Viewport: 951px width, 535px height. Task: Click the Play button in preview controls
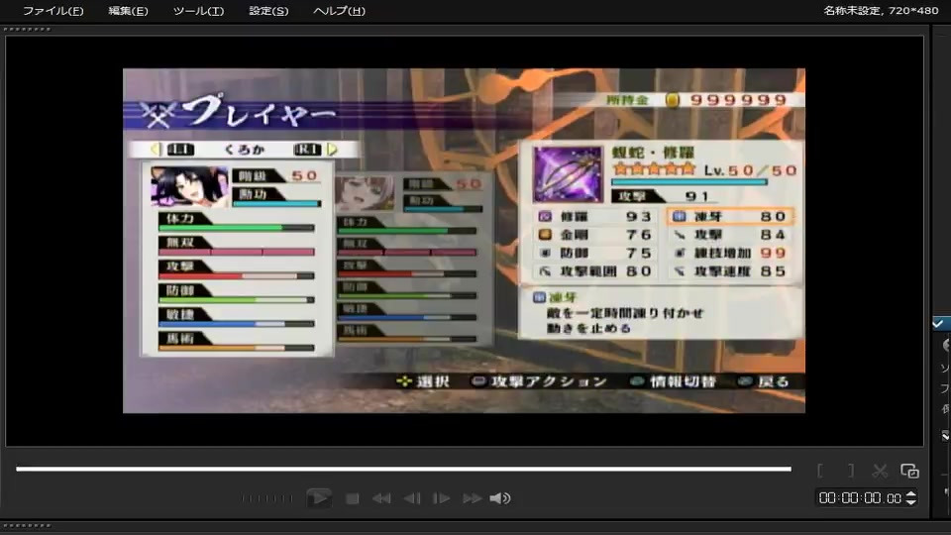coord(318,498)
